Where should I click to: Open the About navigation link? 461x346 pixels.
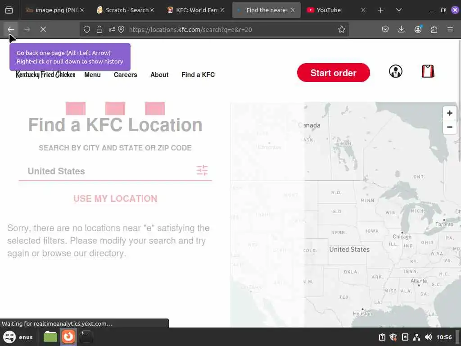(x=159, y=75)
